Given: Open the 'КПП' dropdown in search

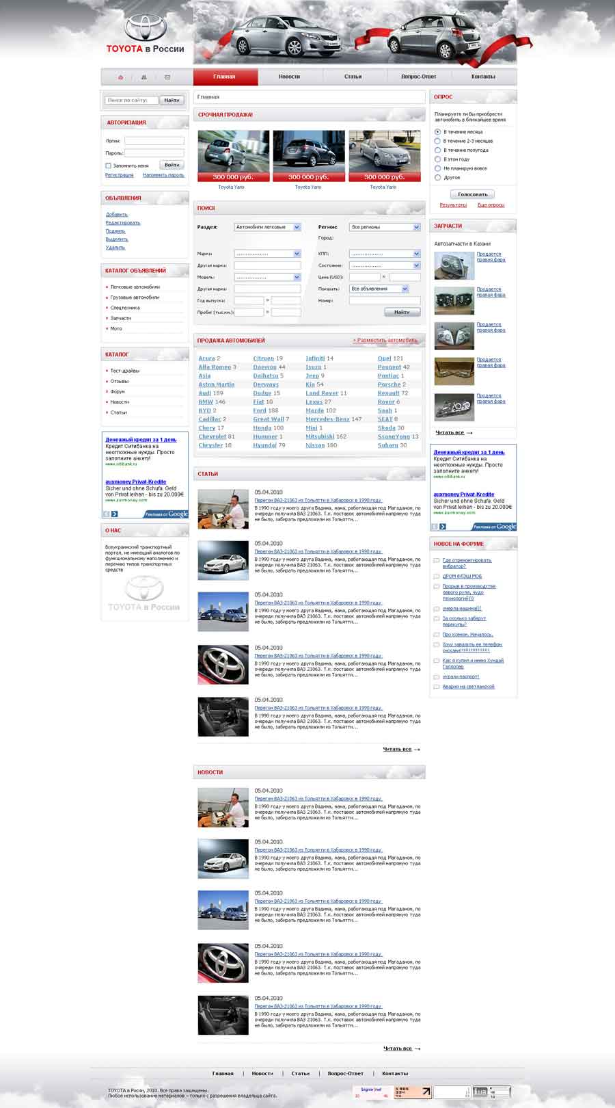Looking at the screenshot, I should click(x=385, y=254).
